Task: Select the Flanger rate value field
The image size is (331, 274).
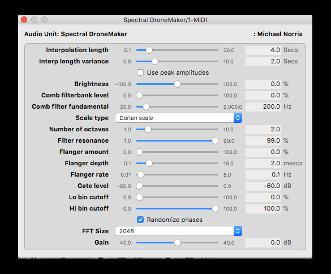Action: [263, 175]
